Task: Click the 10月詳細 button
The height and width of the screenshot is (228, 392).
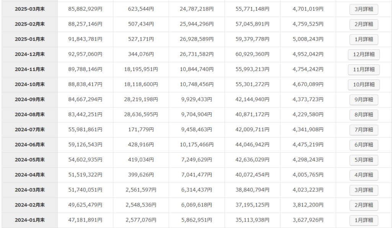Action: [363, 85]
